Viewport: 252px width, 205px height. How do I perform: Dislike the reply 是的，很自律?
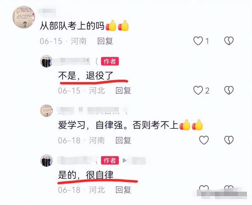pyautogui.click(x=229, y=188)
